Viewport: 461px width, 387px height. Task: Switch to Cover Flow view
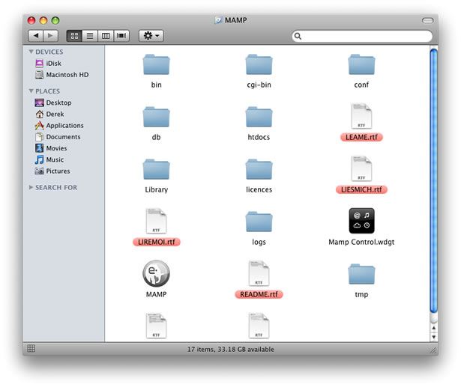click(x=121, y=36)
